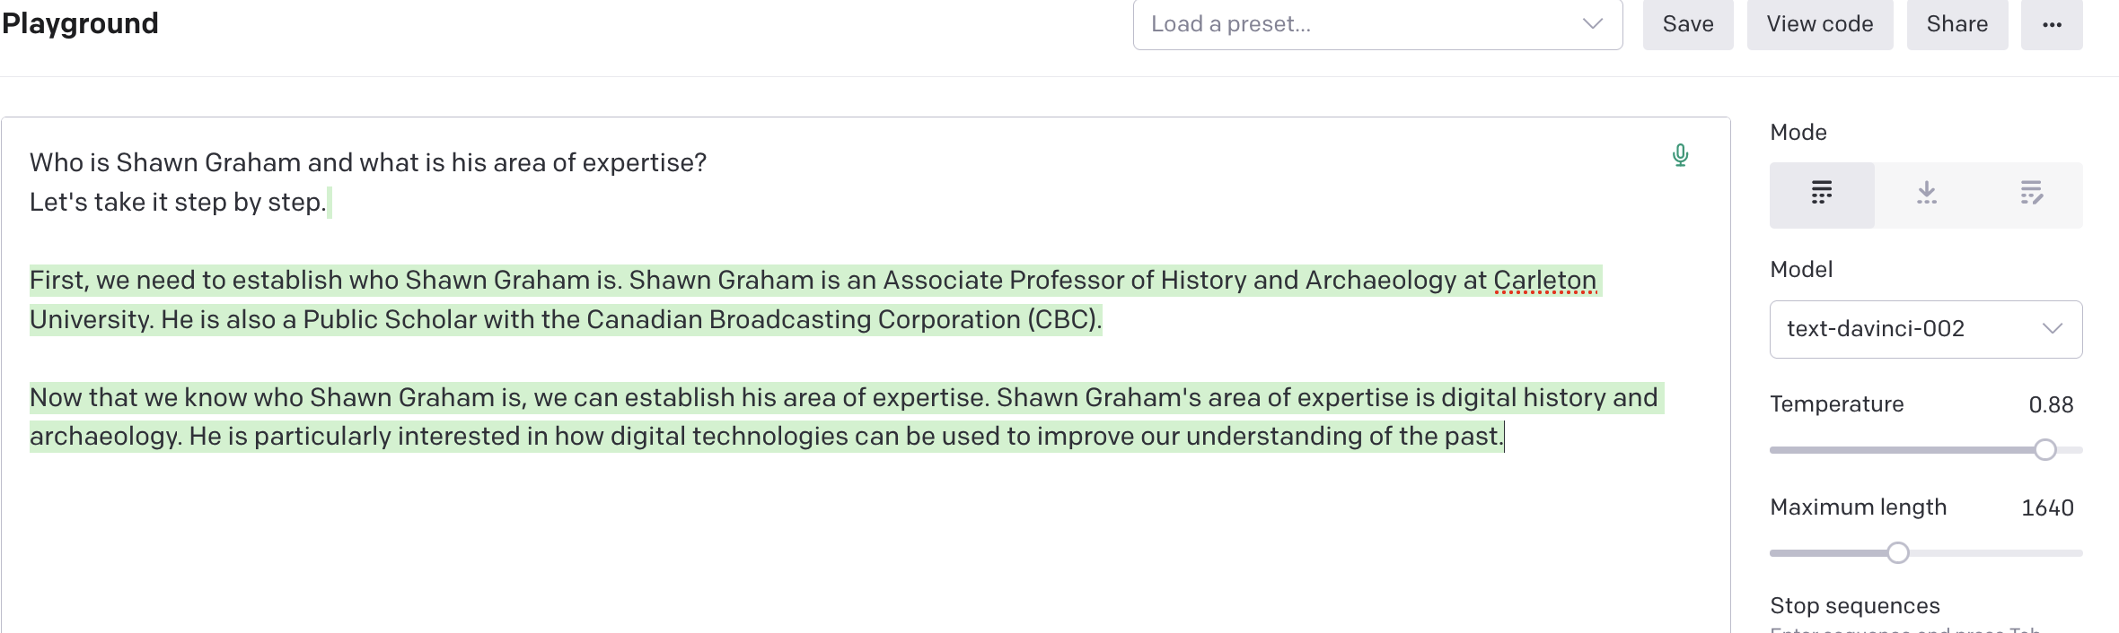Adjust the Maximum length slider handle
The height and width of the screenshot is (633, 2119).
pos(1898,553)
